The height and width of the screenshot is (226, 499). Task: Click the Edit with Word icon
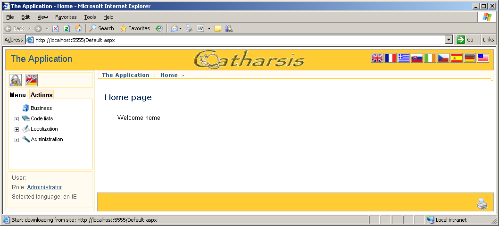(x=200, y=28)
